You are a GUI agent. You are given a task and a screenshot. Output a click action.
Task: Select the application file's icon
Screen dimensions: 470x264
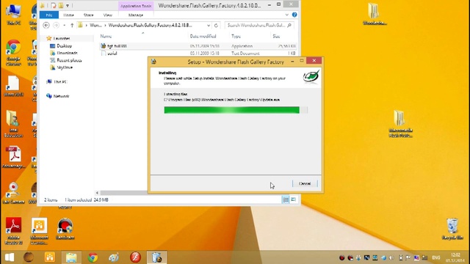104,45
